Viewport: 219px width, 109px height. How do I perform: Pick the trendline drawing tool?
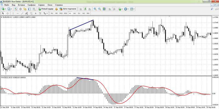click(22, 13)
